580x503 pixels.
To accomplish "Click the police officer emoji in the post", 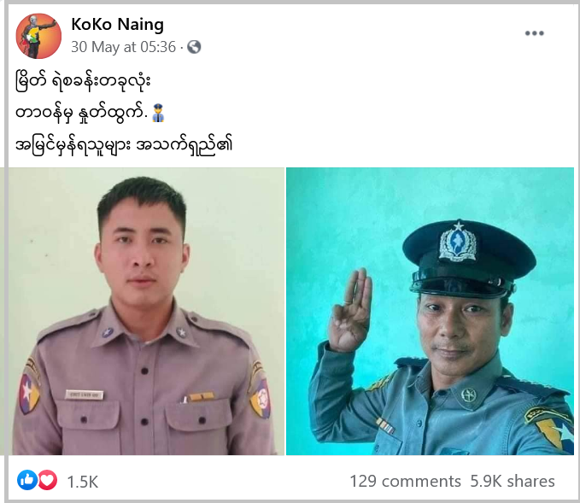I will click(158, 114).
